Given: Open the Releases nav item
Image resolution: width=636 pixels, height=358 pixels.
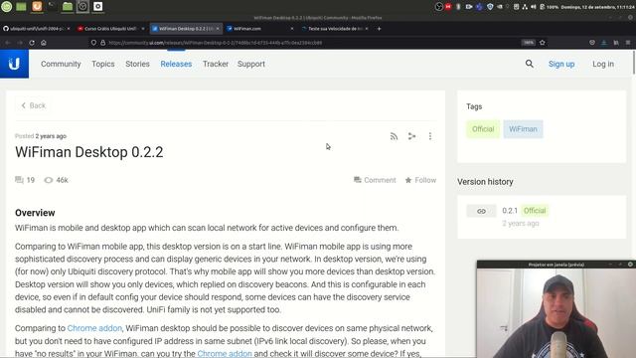Looking at the screenshot, I should 176,64.
